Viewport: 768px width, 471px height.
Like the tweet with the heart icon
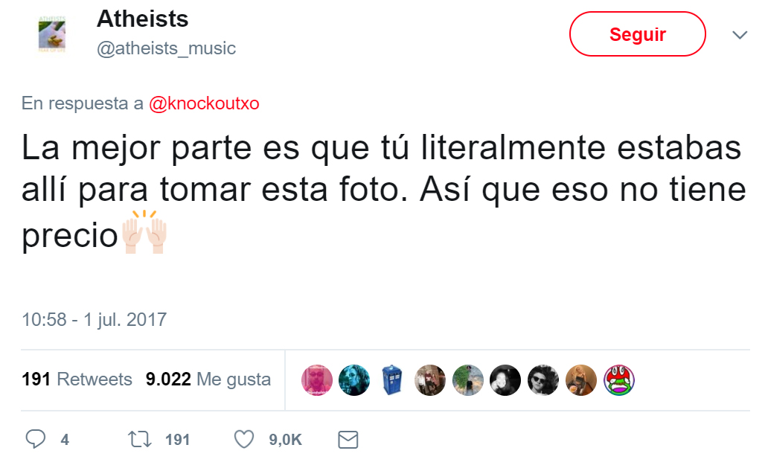click(x=244, y=439)
